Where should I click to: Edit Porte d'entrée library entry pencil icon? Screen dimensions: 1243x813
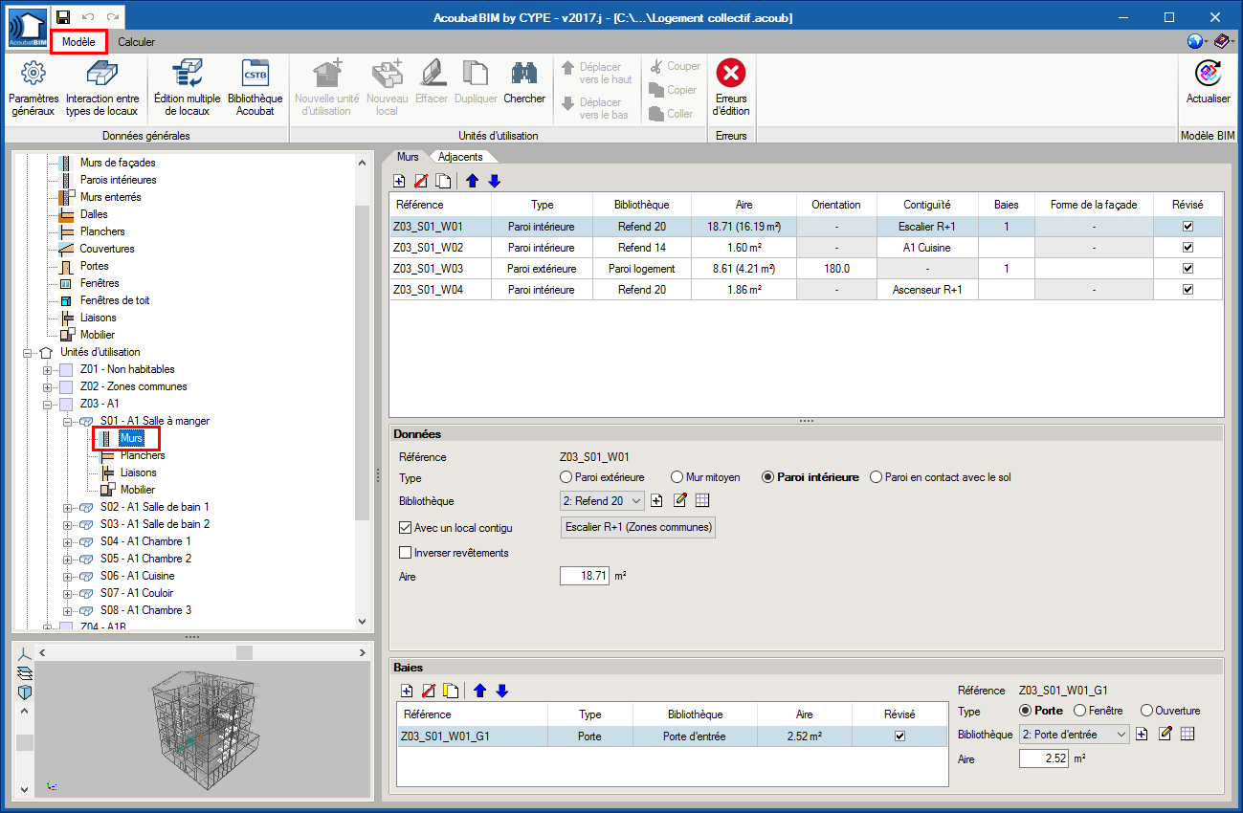[1165, 734]
